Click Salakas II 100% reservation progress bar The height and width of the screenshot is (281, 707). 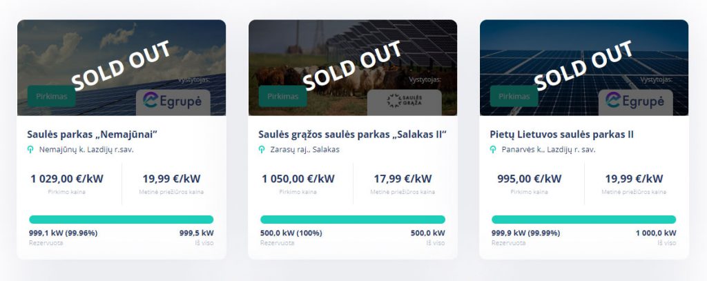pyautogui.click(x=352, y=220)
